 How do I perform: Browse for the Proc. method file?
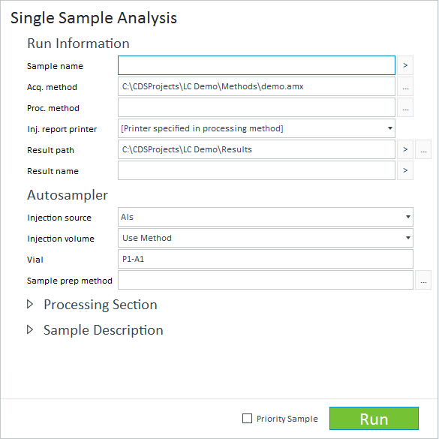(x=404, y=107)
